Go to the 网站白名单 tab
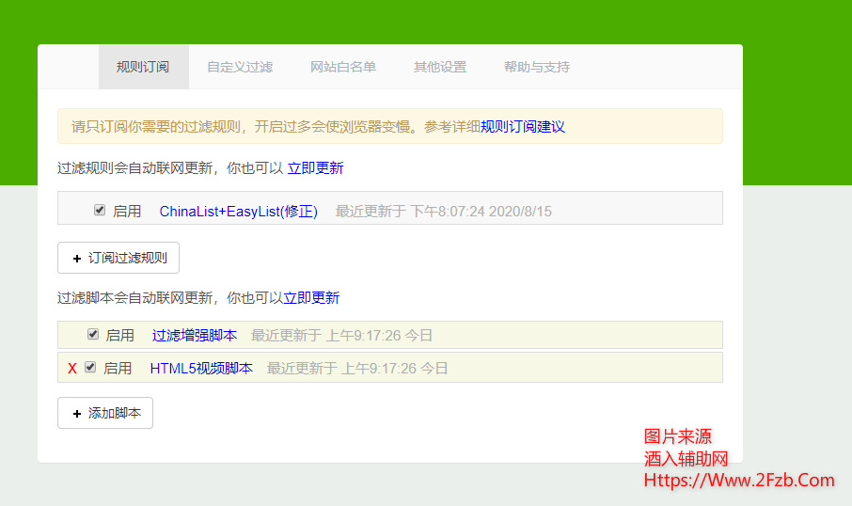The height and width of the screenshot is (506, 852). (x=343, y=67)
